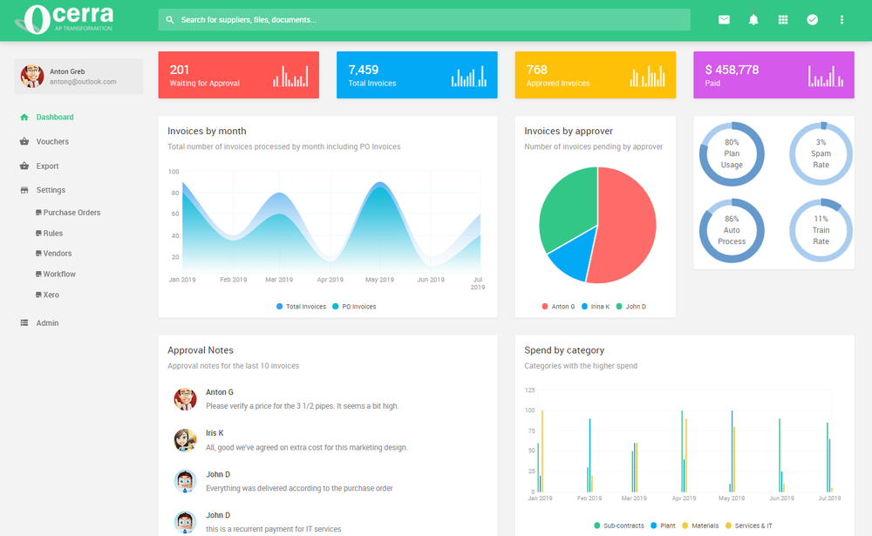Open the 7,459 Total Invoices card

click(x=417, y=75)
